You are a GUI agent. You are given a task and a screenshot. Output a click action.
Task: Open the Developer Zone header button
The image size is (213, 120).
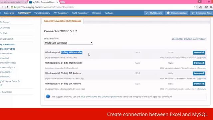[x=201, y=13]
